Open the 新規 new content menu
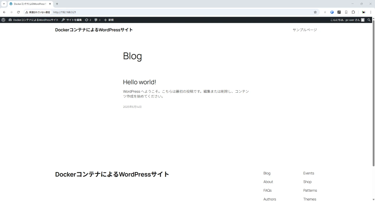This screenshot has height=201, width=375. coord(109,20)
